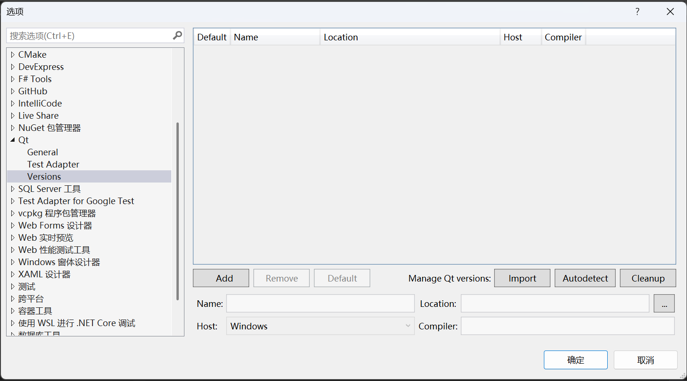Viewport: 687px width, 381px height.
Task: Expand the GitHub tree node
Action: (12, 91)
